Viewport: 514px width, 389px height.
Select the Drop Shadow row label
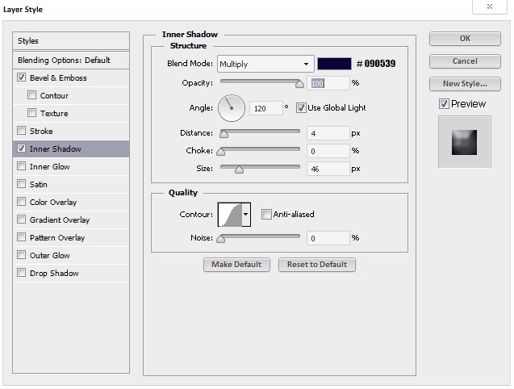[x=54, y=273]
